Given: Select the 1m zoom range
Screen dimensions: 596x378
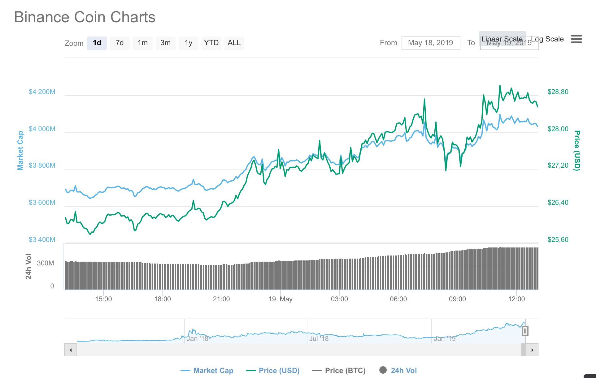Looking at the screenshot, I should pos(143,43).
